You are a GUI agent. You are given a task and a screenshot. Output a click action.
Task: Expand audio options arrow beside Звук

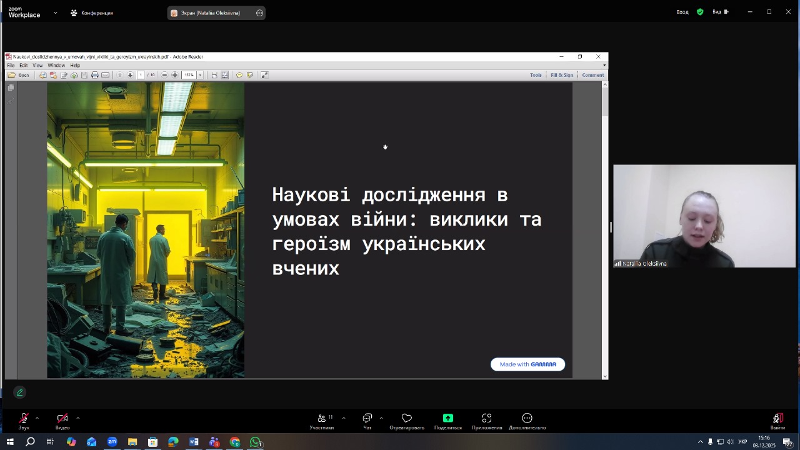click(37, 417)
